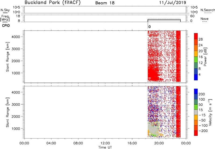Click the 16:00 time tick label
Viewport: 215px width, 149px height.
pos(132,143)
